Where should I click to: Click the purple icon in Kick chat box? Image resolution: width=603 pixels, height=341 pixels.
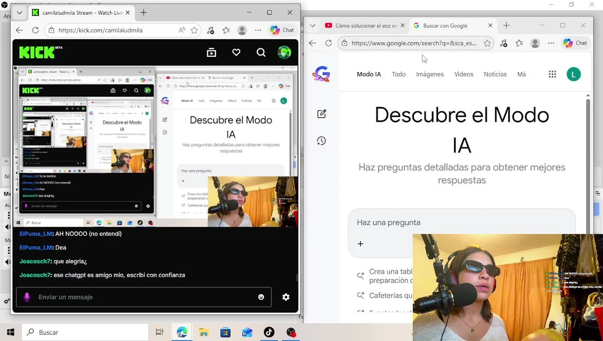tap(27, 297)
